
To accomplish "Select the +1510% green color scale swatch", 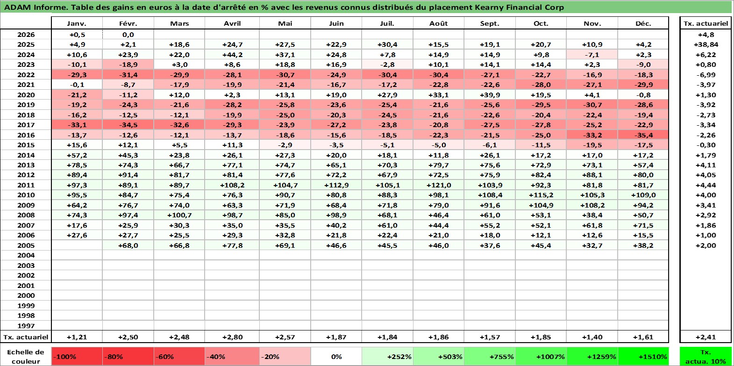I will [643, 356].
